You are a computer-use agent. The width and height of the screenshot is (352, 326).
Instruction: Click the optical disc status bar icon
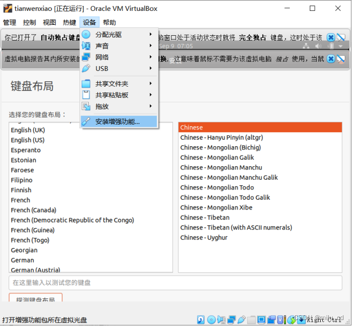tap(211, 320)
